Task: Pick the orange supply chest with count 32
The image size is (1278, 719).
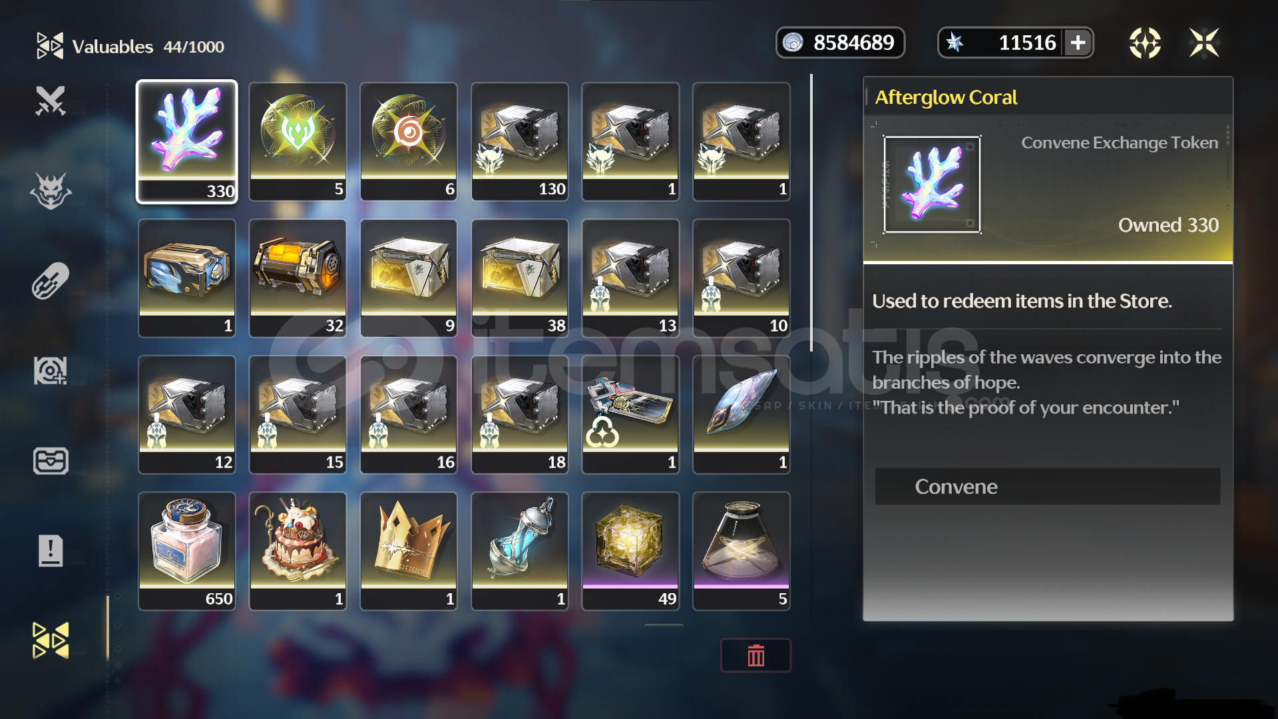Action: [298, 278]
